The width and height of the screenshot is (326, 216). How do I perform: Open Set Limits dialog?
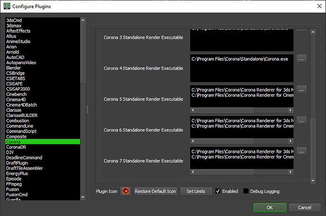(196, 191)
